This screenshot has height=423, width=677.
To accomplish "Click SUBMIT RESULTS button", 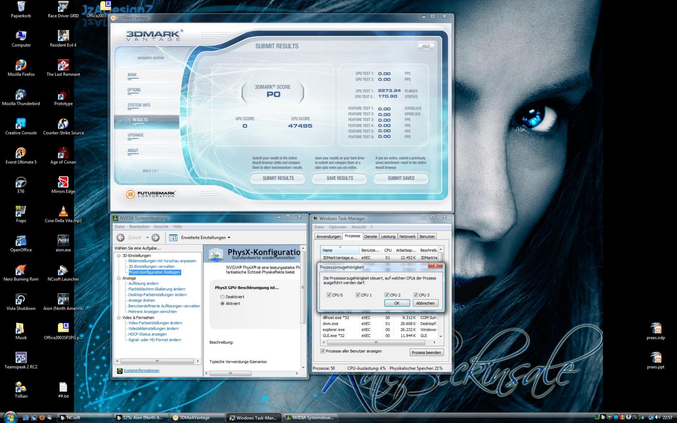I will click(x=278, y=178).
